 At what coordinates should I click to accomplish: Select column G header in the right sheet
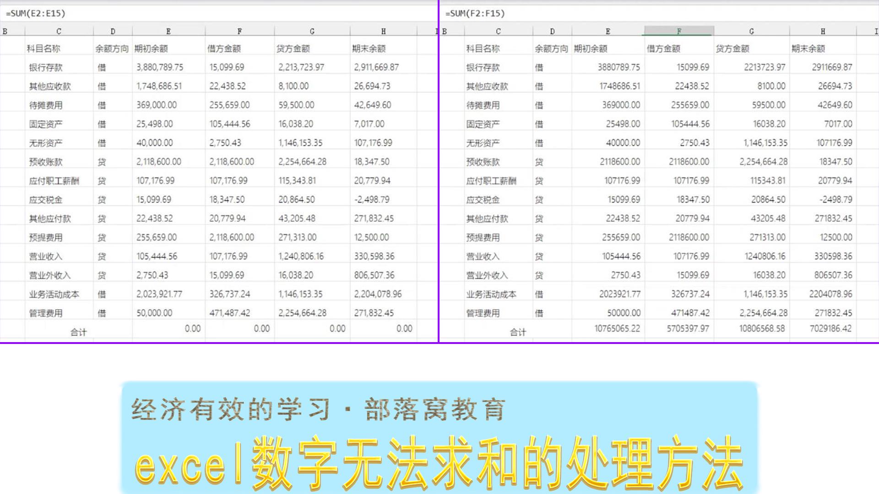751,31
